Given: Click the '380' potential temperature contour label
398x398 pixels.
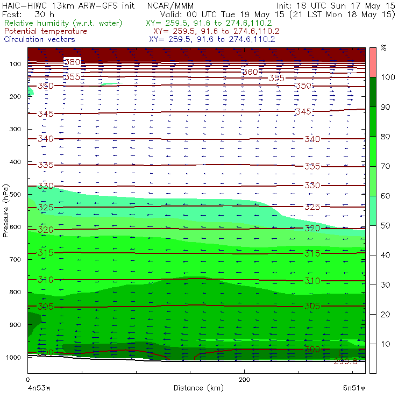Looking at the screenshot, I should (x=73, y=62).
